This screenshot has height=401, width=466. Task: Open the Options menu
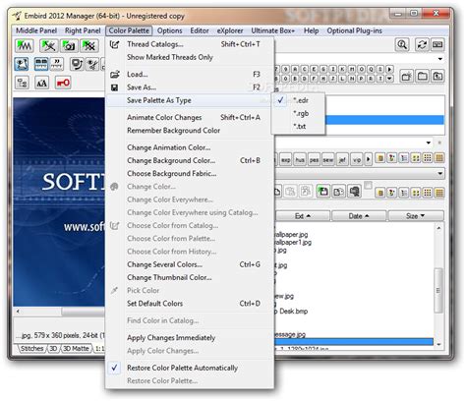click(x=170, y=30)
